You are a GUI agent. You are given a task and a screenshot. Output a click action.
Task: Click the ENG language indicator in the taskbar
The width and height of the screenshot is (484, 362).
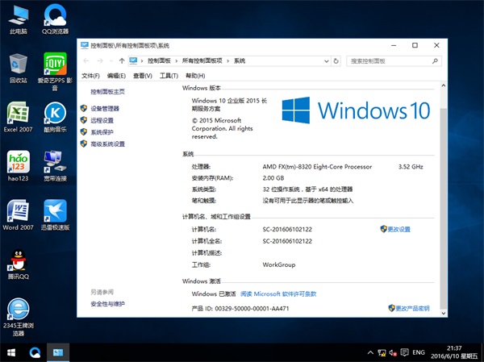coord(418,353)
